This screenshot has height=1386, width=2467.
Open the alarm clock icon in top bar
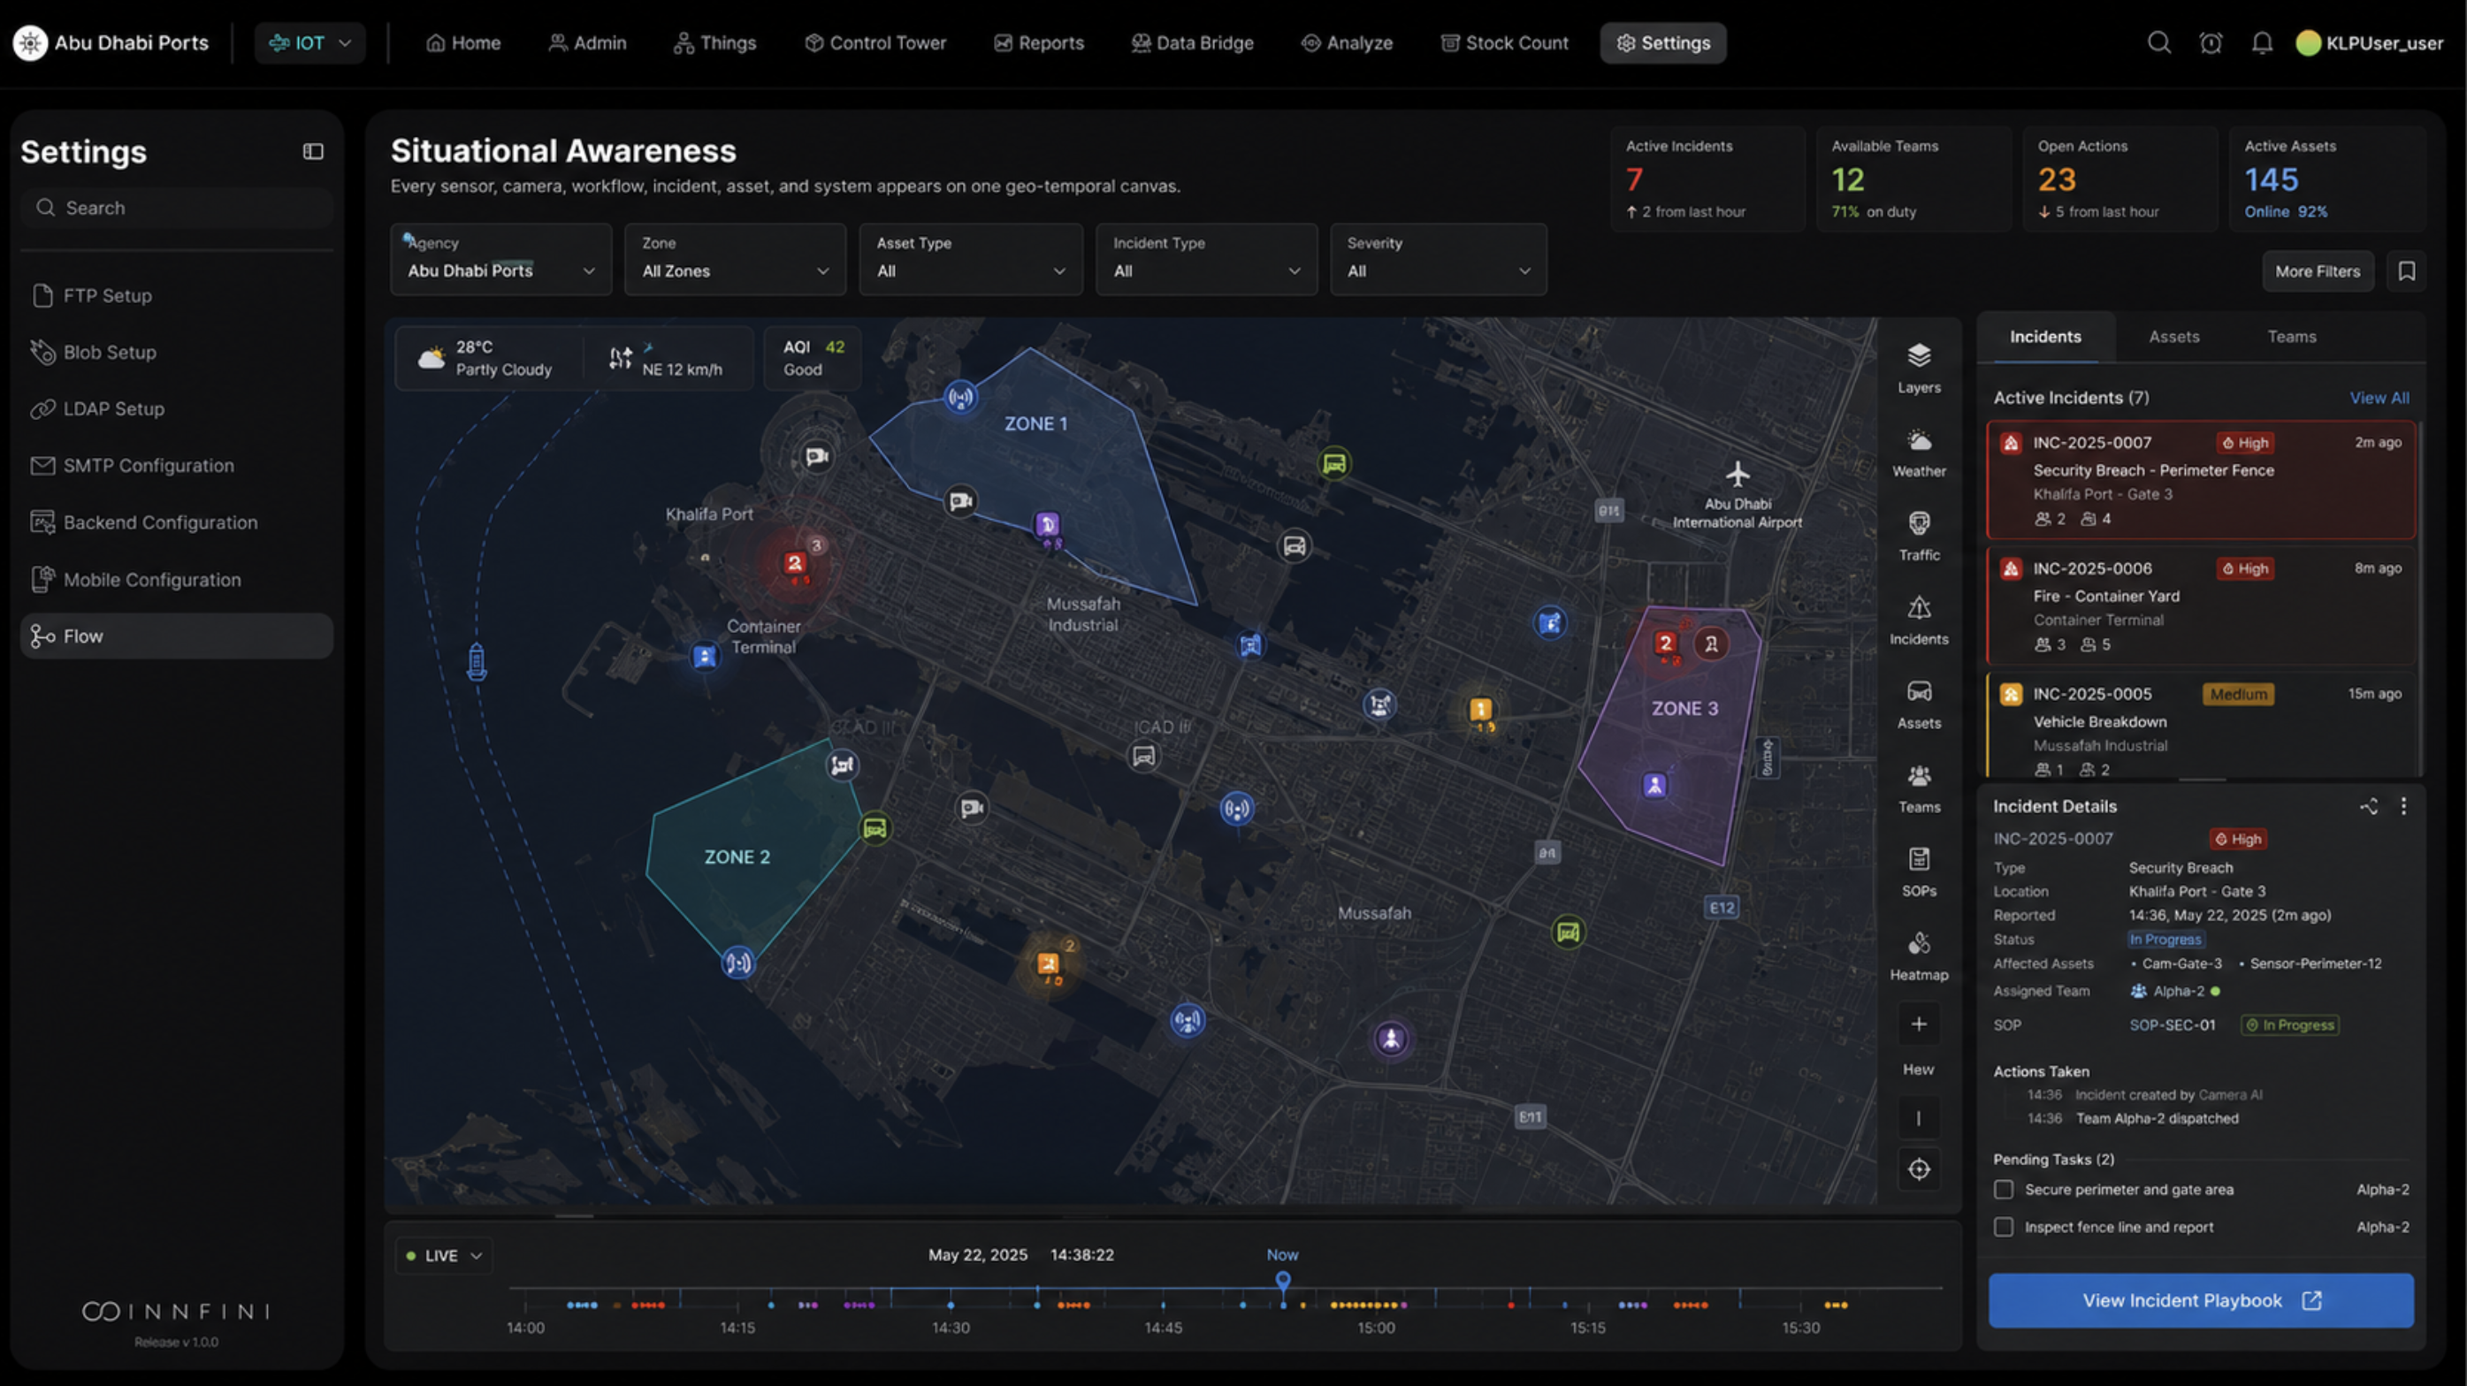pos(2211,42)
